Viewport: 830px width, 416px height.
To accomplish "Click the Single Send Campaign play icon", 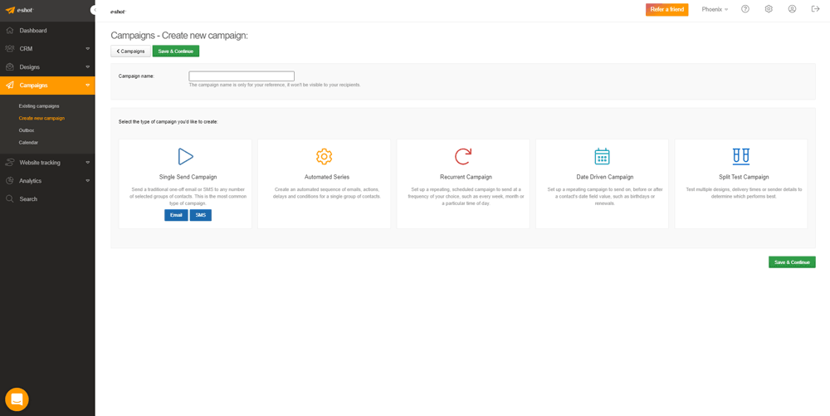I will pos(185,156).
